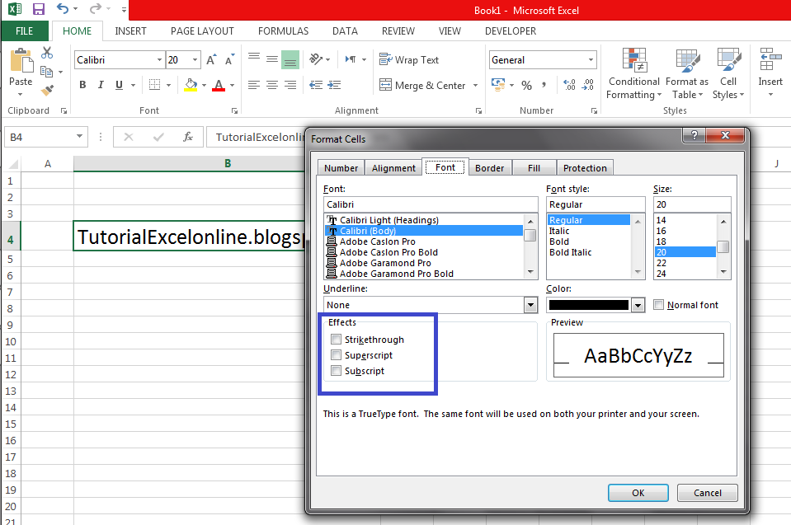Click the Paste clipboard icon
791x525 pixels.
pyautogui.click(x=21, y=62)
